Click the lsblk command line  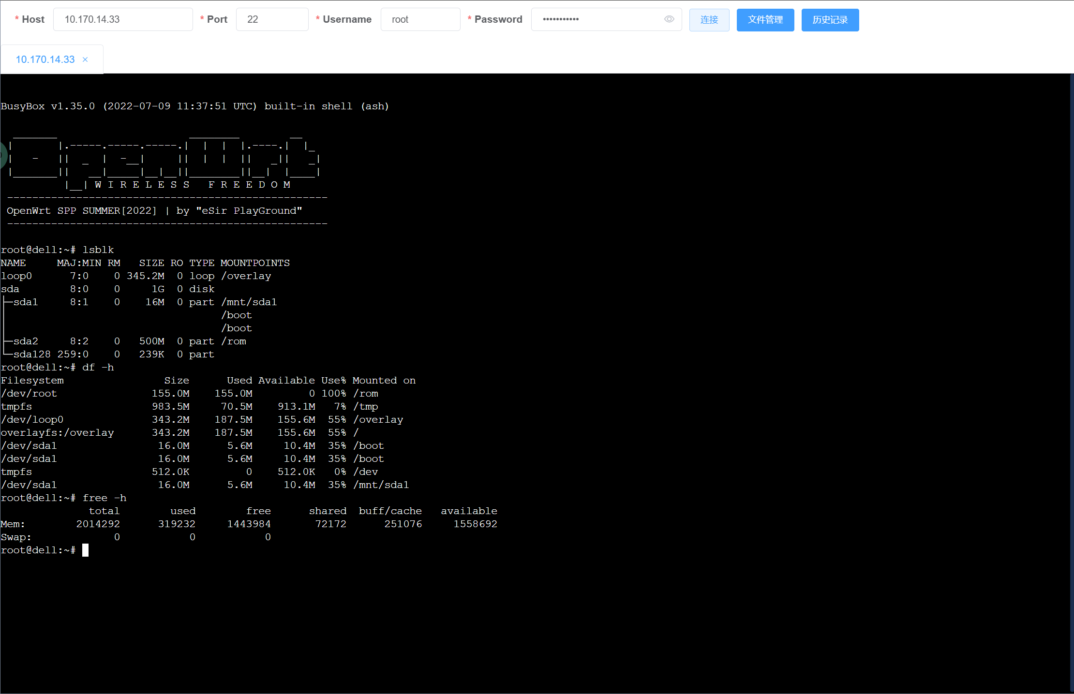pyautogui.click(x=98, y=250)
